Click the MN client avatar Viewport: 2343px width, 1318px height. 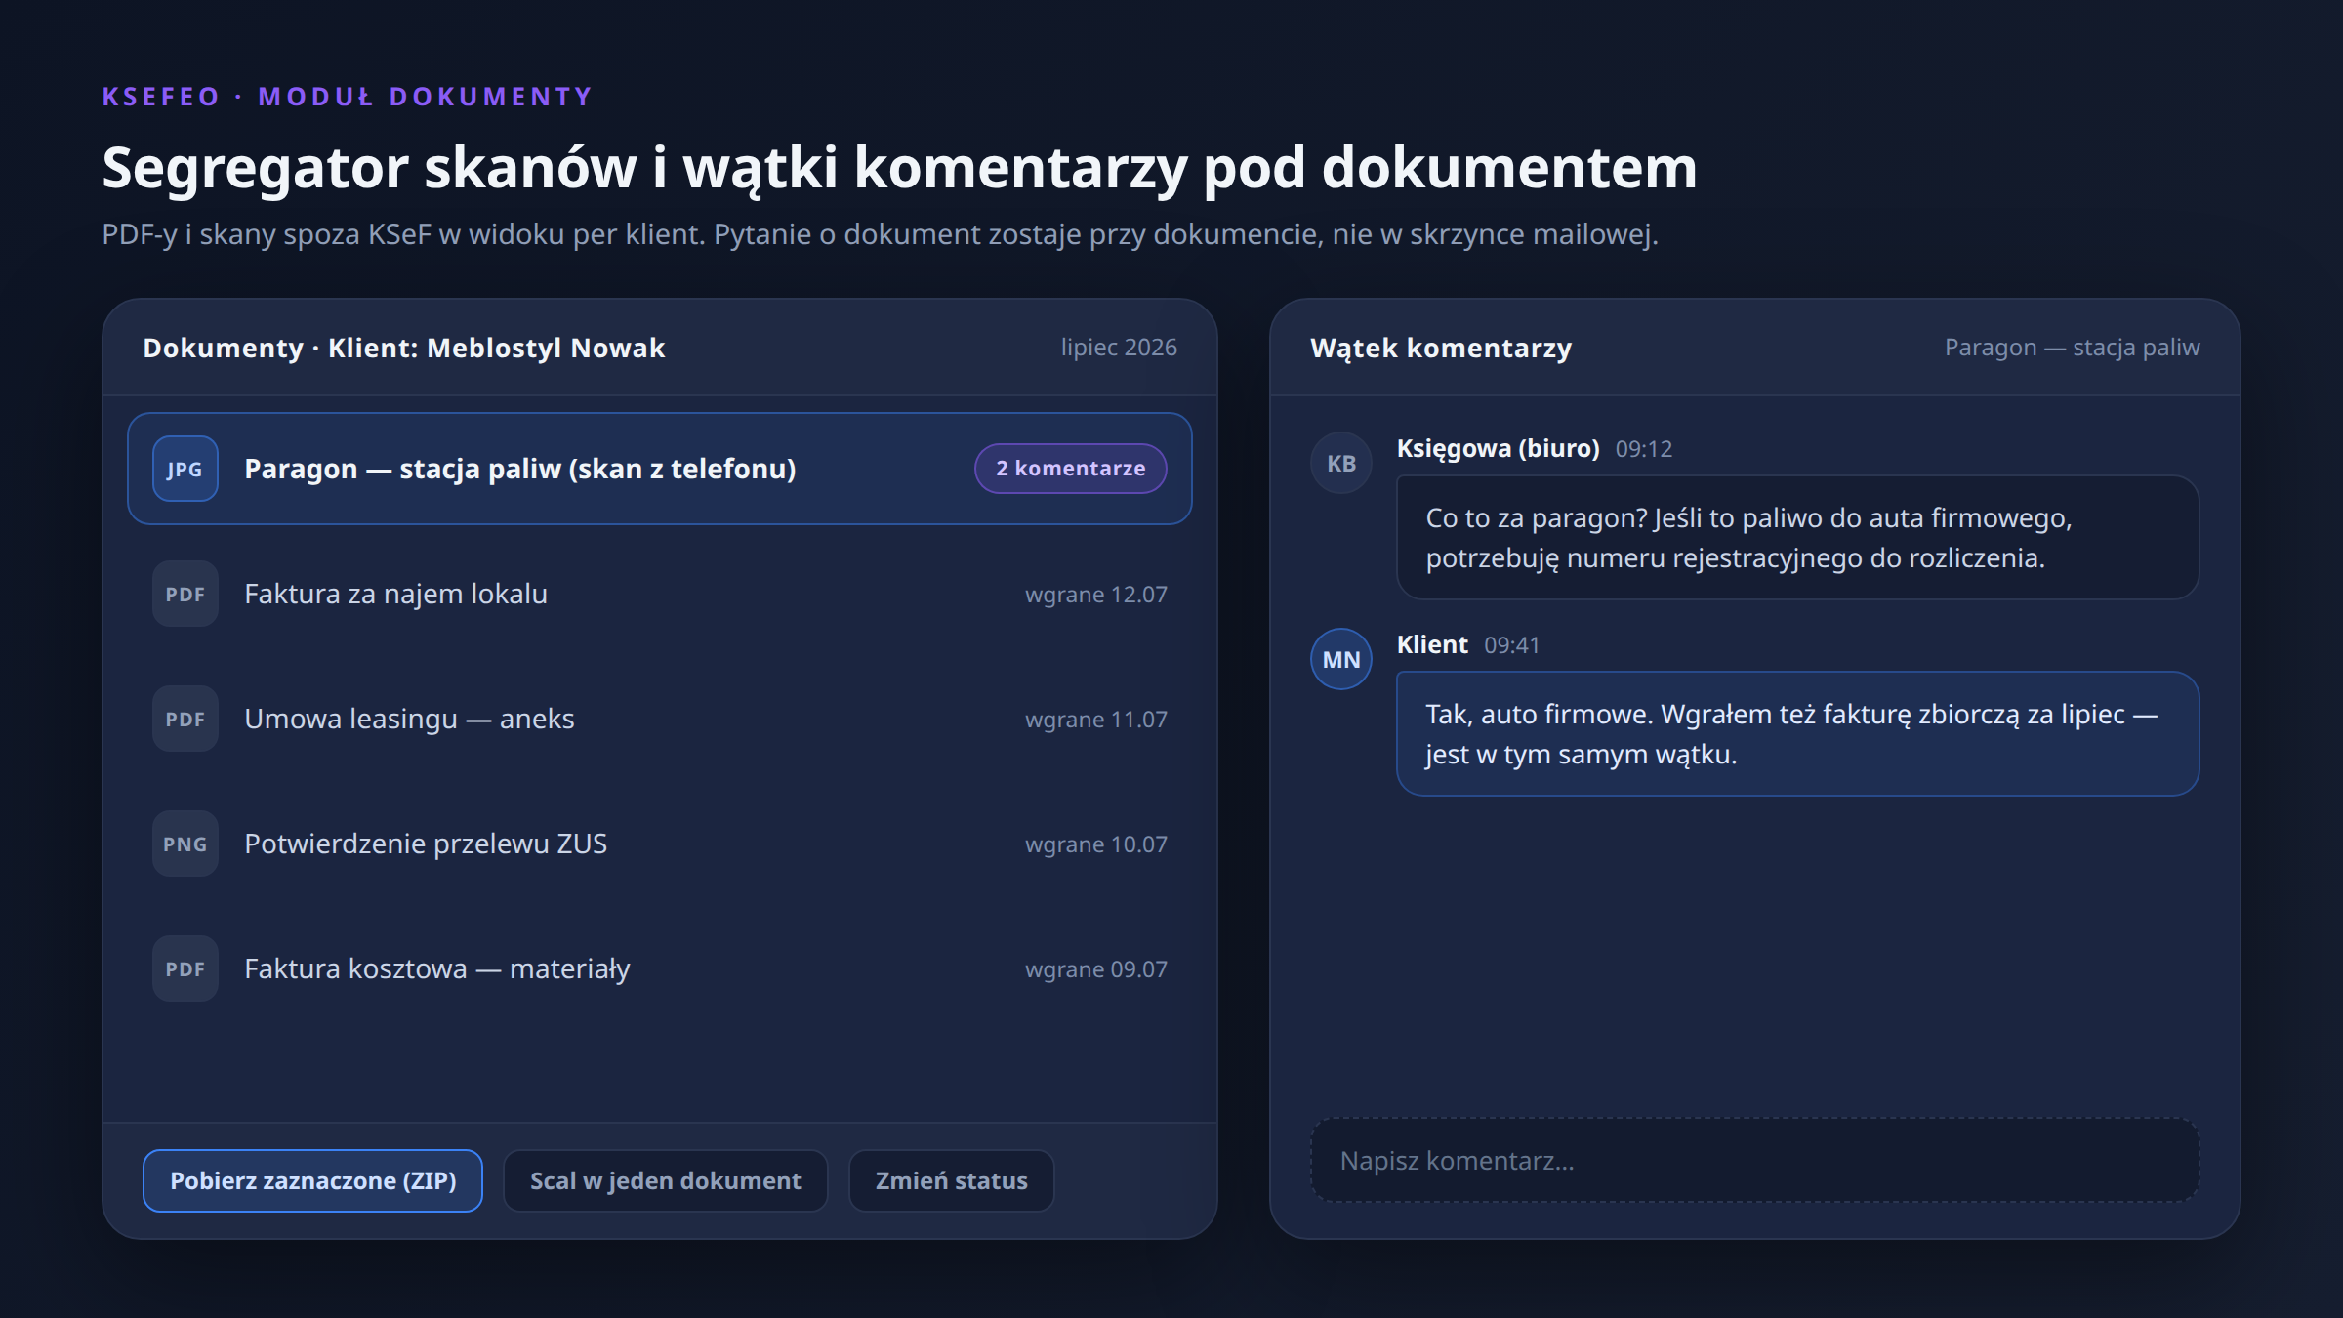click(x=1340, y=659)
